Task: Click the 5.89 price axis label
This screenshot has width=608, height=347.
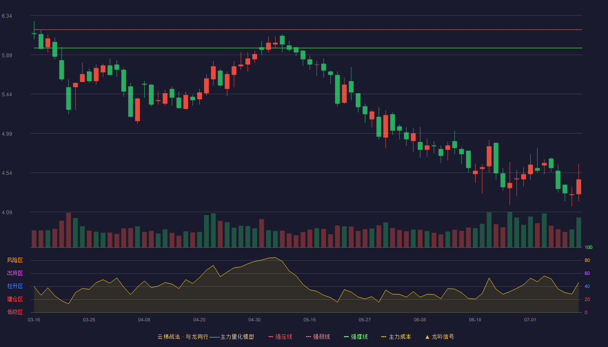Action: [7, 56]
